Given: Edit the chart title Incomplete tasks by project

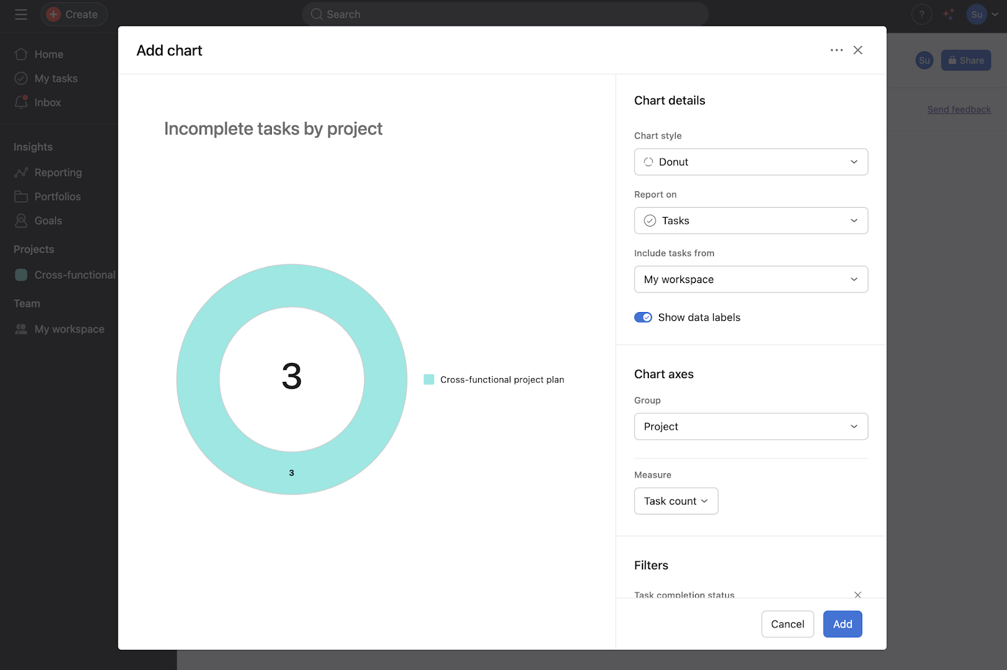Looking at the screenshot, I should tap(273, 128).
